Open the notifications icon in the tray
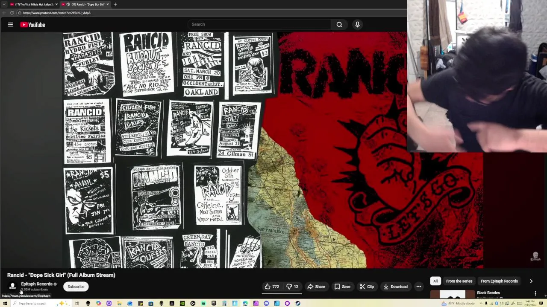This screenshot has width=547, height=307. coord(541,304)
